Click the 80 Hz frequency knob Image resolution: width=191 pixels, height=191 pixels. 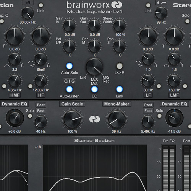coord(148,81)
